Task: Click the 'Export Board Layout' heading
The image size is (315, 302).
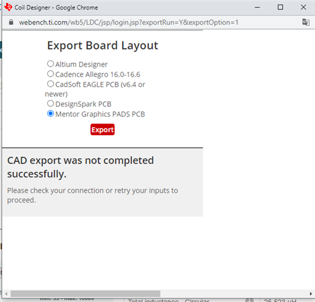Action: click(x=103, y=45)
